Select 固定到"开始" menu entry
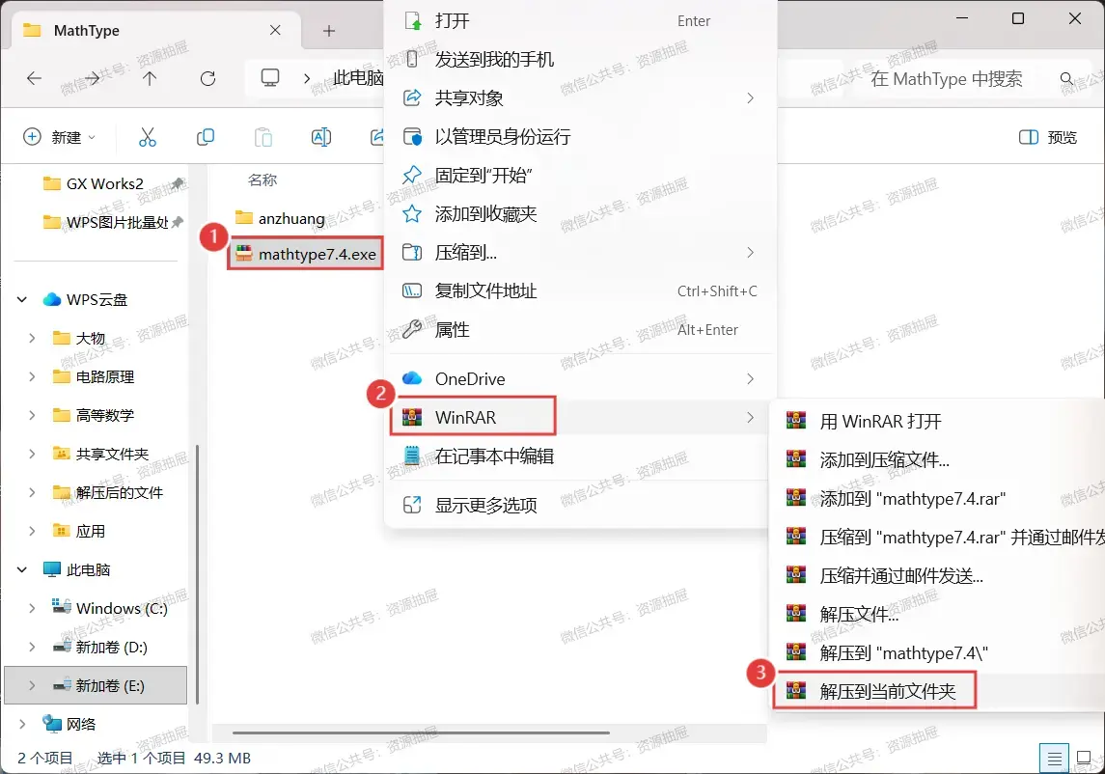1105x774 pixels. click(580, 176)
